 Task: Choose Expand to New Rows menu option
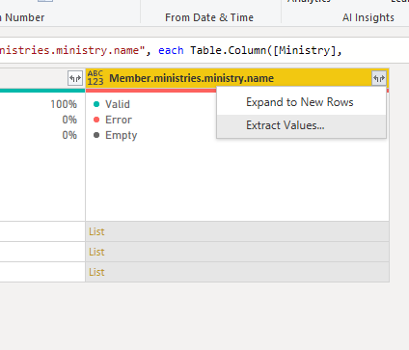301,102
